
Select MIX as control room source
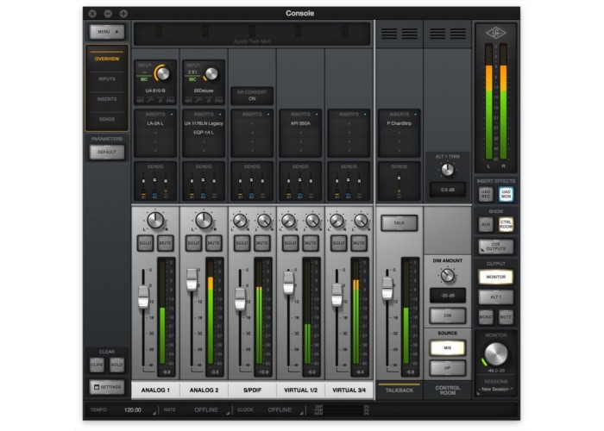447,348
